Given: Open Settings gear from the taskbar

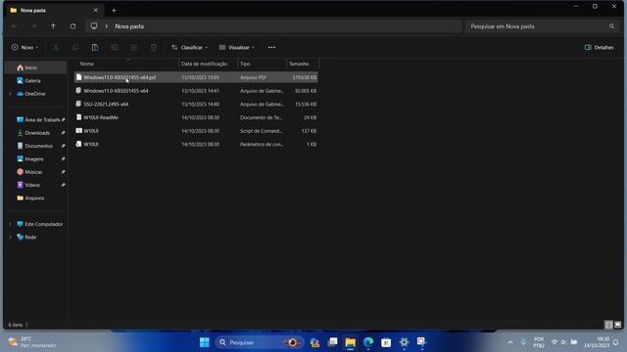Looking at the screenshot, I should click(x=404, y=342).
